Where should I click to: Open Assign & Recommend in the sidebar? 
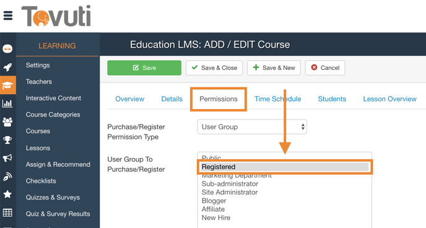click(x=58, y=164)
